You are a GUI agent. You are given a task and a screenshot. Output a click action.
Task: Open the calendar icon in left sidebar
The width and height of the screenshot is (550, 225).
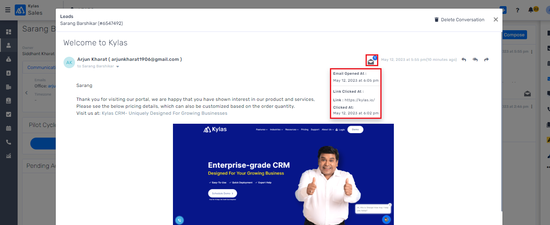point(9,128)
